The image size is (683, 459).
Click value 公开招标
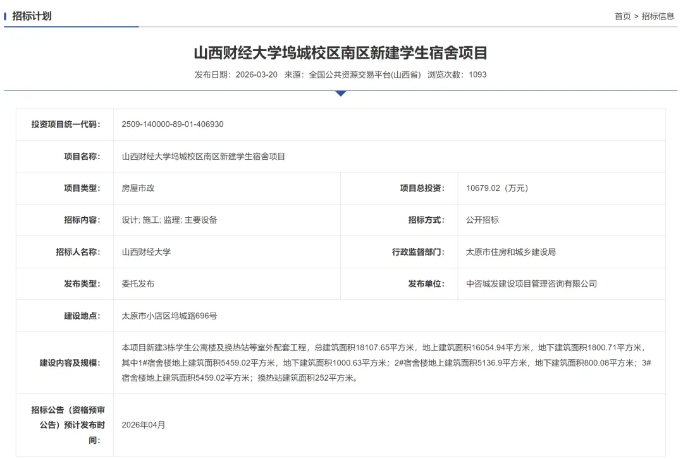pyautogui.click(x=482, y=220)
